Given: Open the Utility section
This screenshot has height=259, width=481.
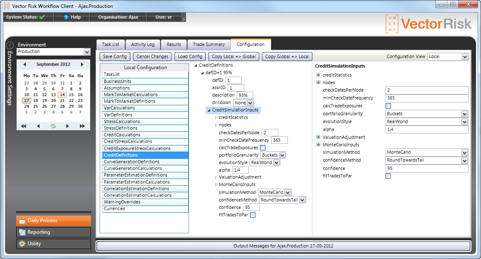Looking at the screenshot, I should click(x=54, y=244).
